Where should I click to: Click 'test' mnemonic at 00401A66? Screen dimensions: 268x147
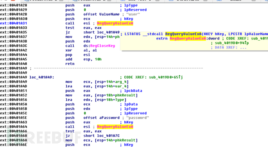pos(70,132)
